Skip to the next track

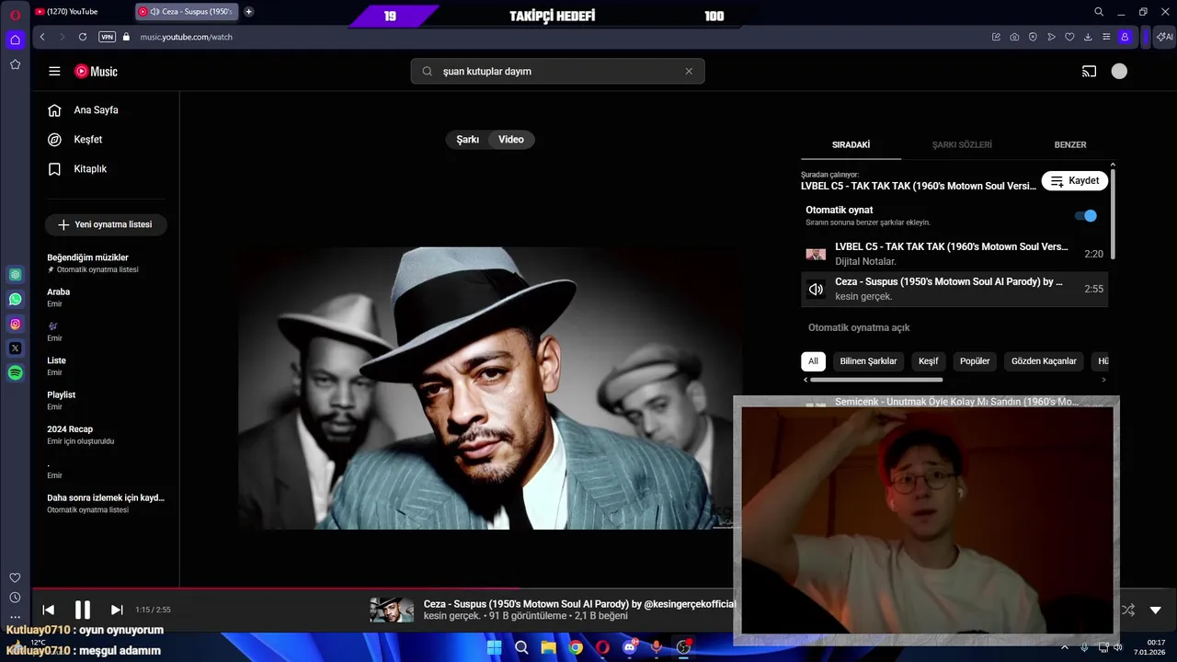click(117, 610)
